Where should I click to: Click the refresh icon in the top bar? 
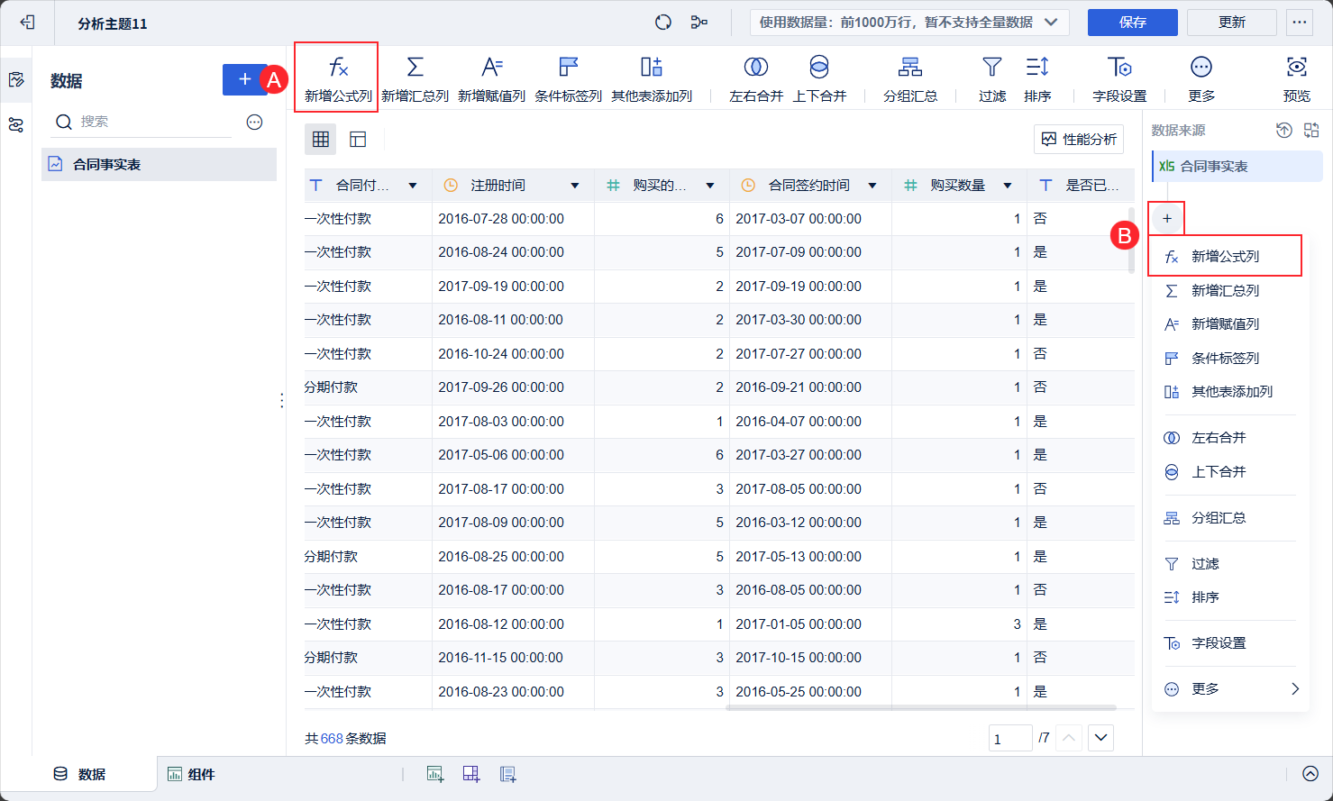click(662, 23)
